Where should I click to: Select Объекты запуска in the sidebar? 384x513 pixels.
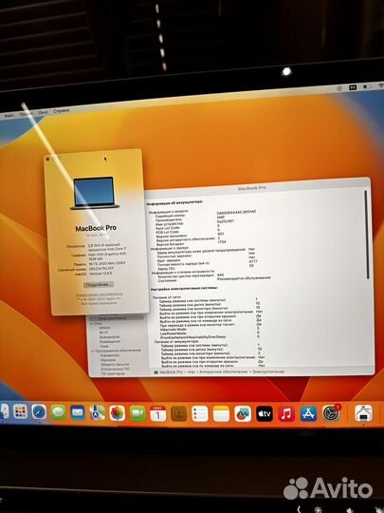pos(115,365)
